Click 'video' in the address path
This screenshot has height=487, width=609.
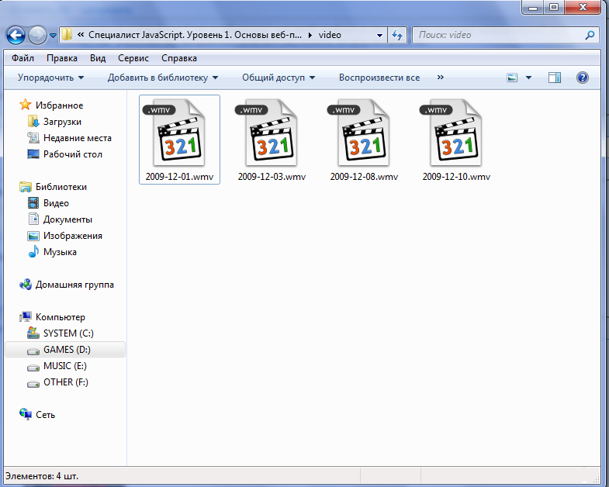(x=330, y=35)
